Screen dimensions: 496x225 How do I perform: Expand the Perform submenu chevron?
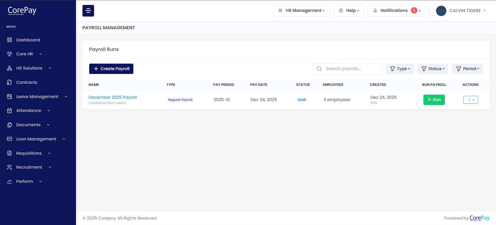click(41, 181)
